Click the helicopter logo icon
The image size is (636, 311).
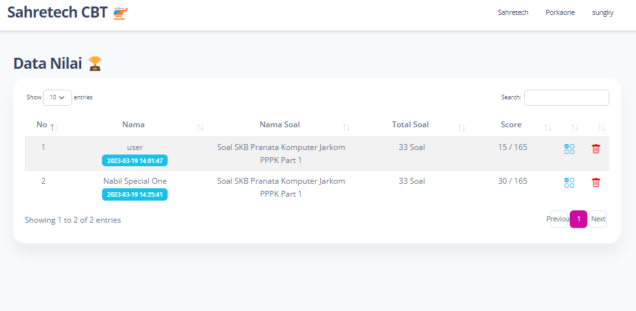120,14
